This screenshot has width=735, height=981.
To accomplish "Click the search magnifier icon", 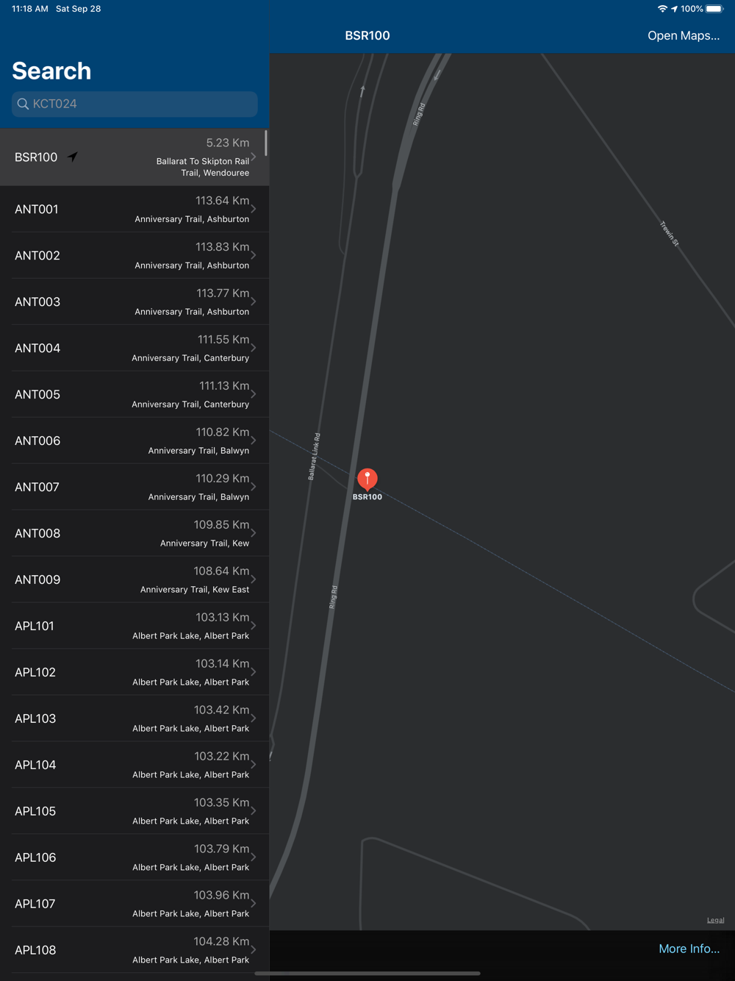I will (x=24, y=104).
